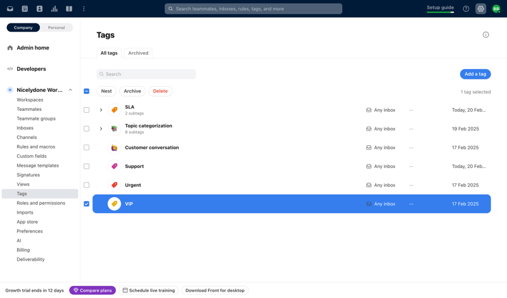Collapse the Nicelydone workspace section
This screenshot has width=507, height=298.
[70, 90]
